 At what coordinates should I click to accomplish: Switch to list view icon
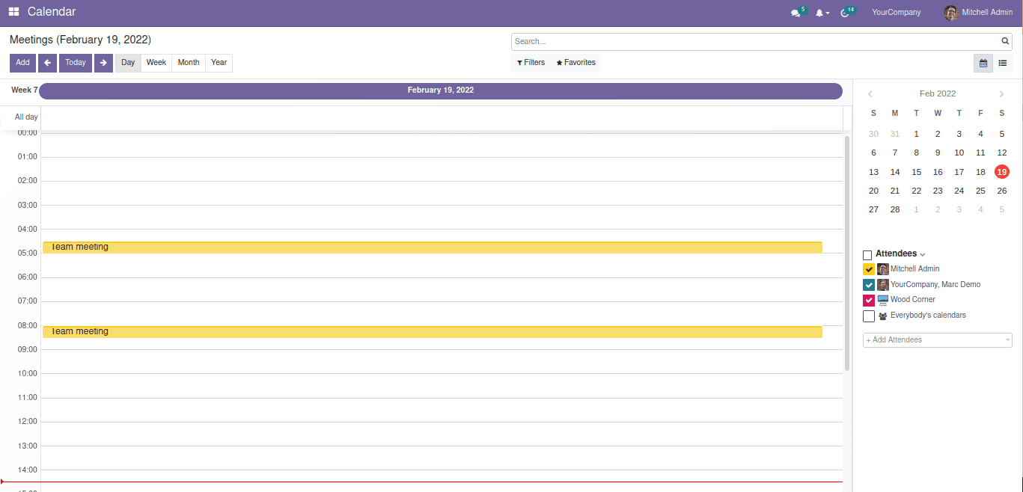[1003, 64]
